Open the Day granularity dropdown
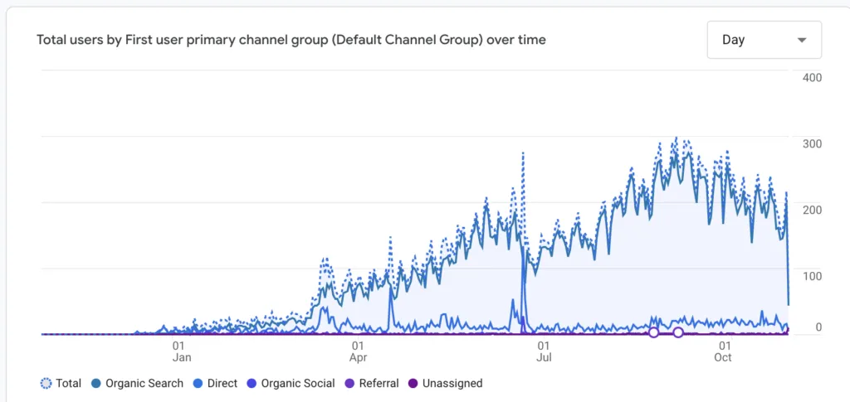Image resolution: width=850 pixels, height=402 pixels. pyautogui.click(x=764, y=40)
